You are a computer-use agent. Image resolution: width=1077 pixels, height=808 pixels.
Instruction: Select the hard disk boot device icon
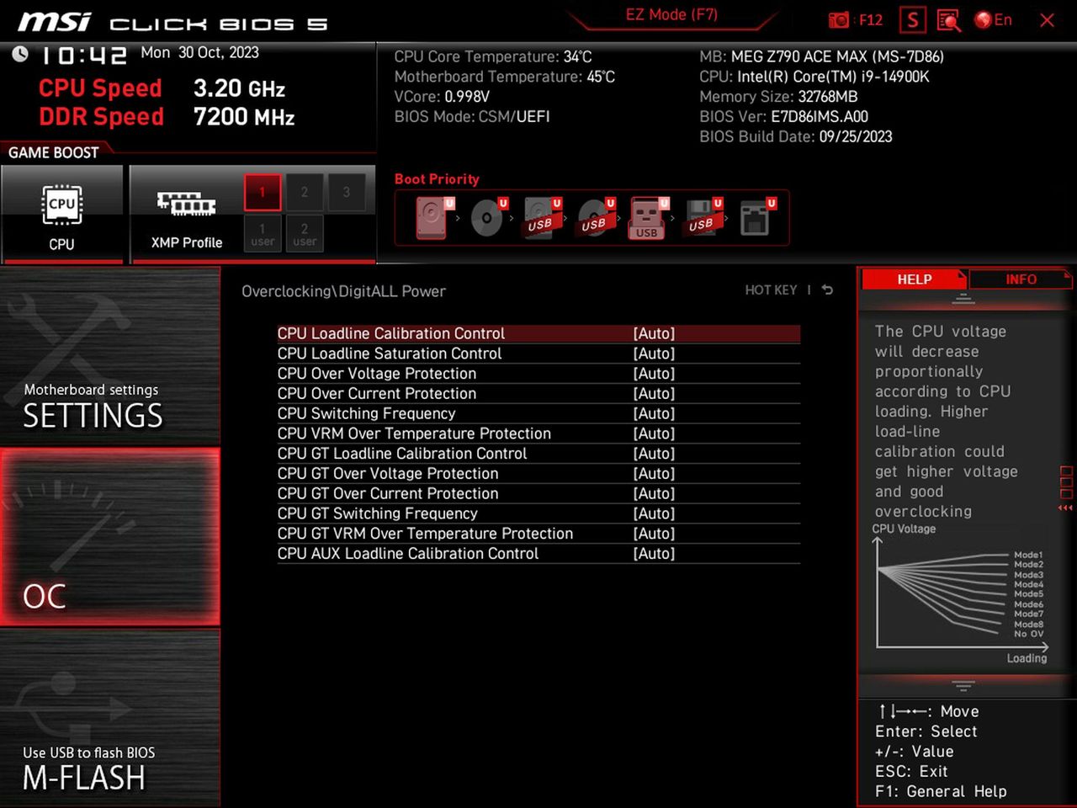pyautogui.click(x=434, y=218)
